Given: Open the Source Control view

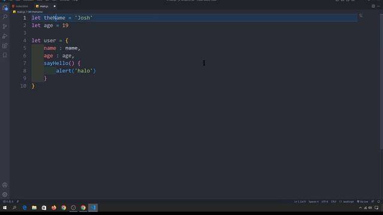Looking at the screenshot, I should click(x=5, y=26).
